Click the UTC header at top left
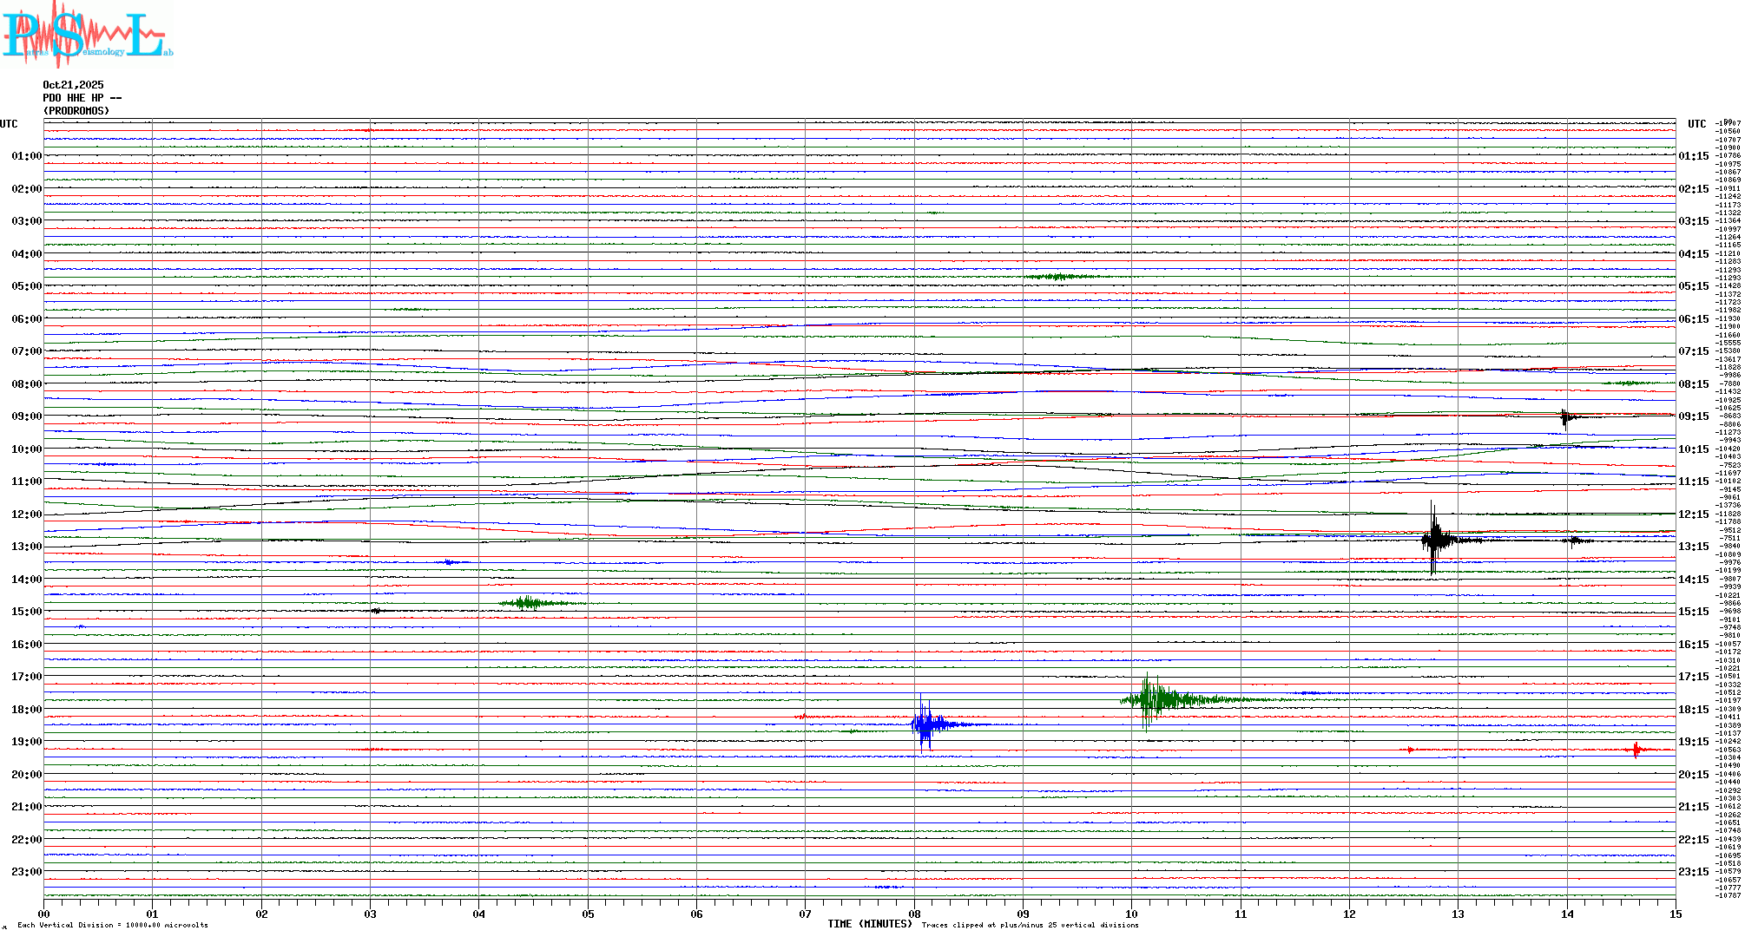 (x=9, y=124)
